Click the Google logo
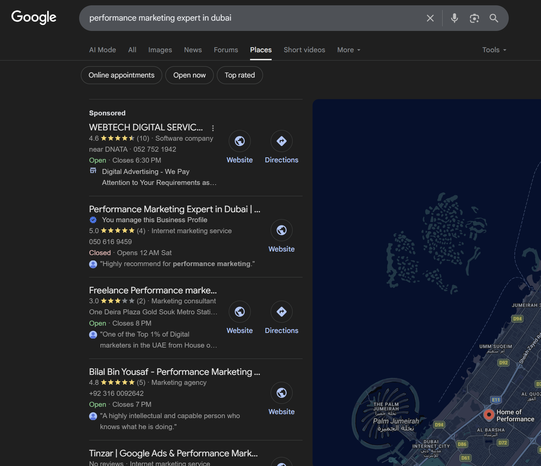Image resolution: width=541 pixels, height=466 pixels. [x=34, y=17]
